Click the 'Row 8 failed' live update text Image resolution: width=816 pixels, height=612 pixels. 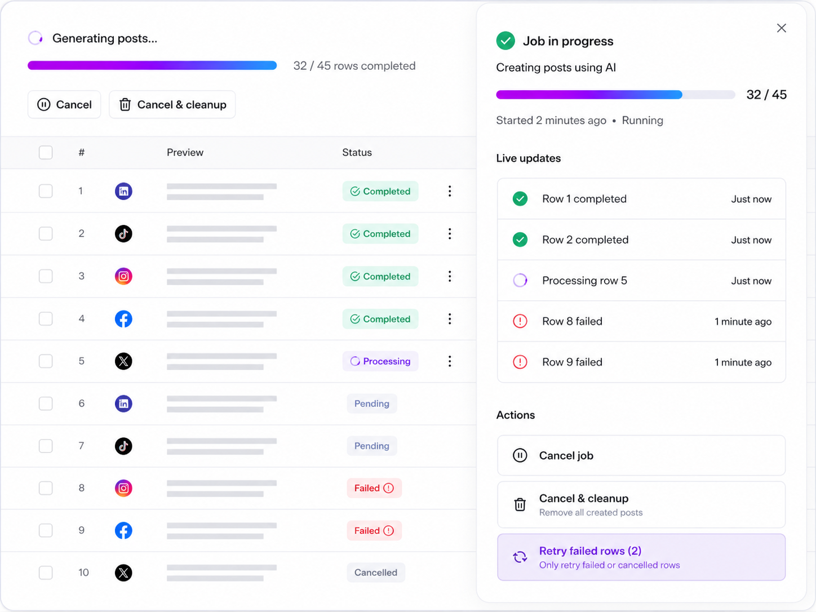click(x=572, y=321)
